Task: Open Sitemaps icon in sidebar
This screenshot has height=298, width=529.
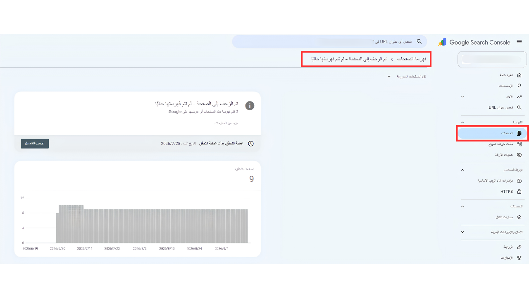Action: pos(519,144)
